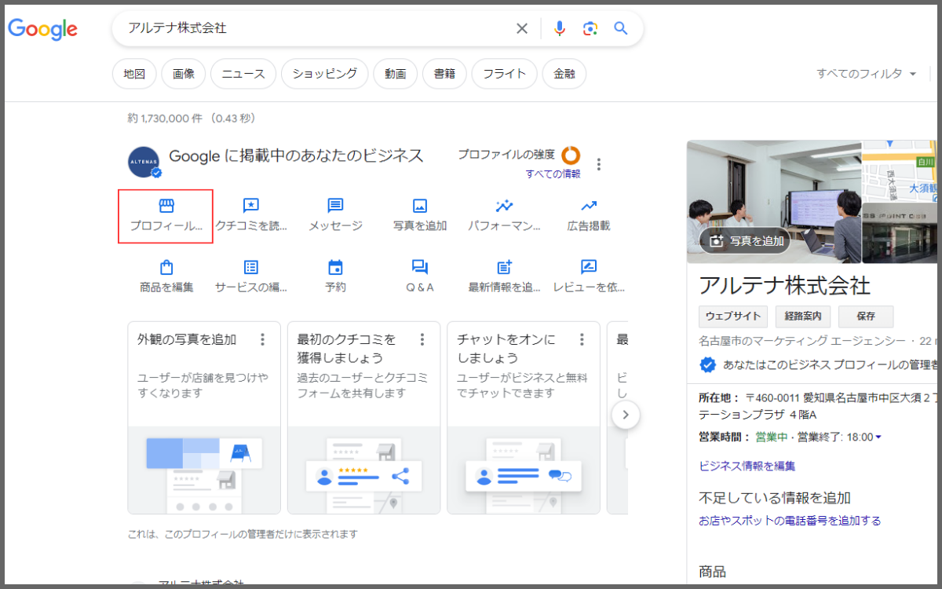Image resolution: width=942 pixels, height=589 pixels.
Task: Open business profile three-dot menu
Action: [599, 164]
